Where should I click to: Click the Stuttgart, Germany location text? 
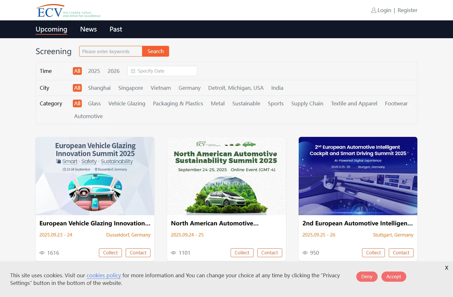tap(393, 235)
